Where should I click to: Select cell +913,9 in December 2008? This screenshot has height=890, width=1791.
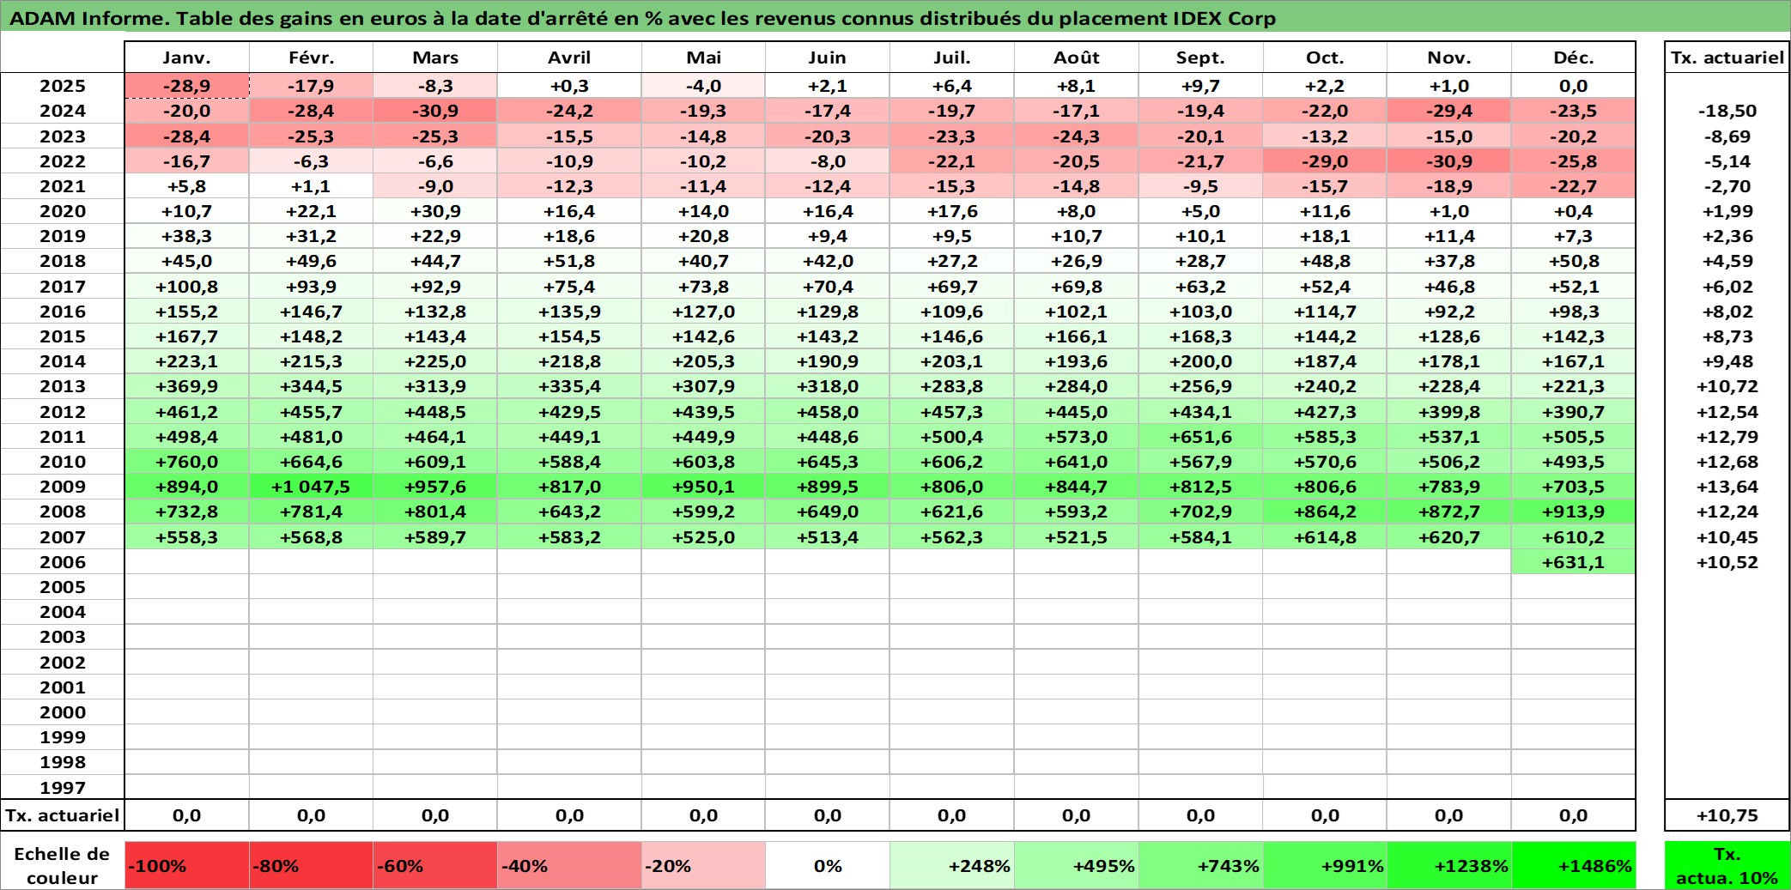(1574, 512)
